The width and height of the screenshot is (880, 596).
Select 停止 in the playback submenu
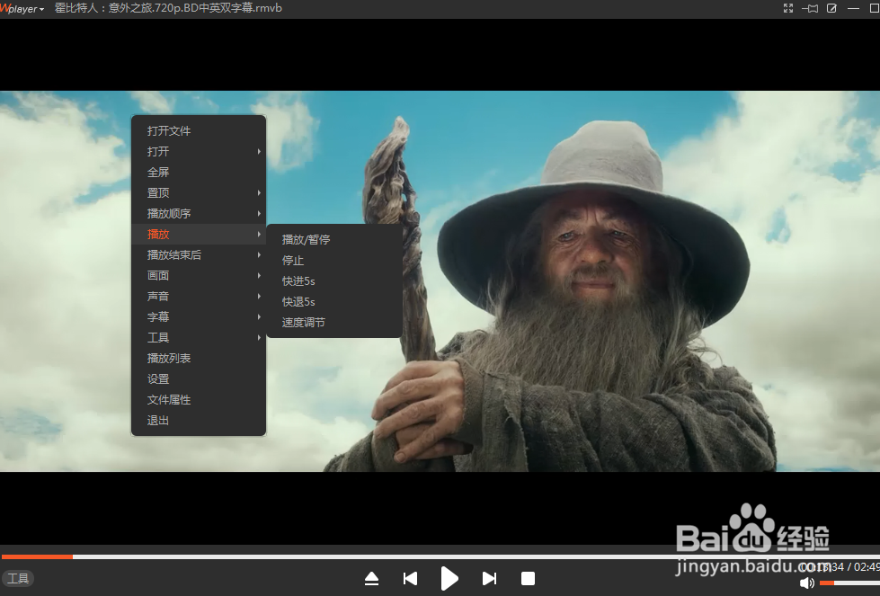point(334,261)
